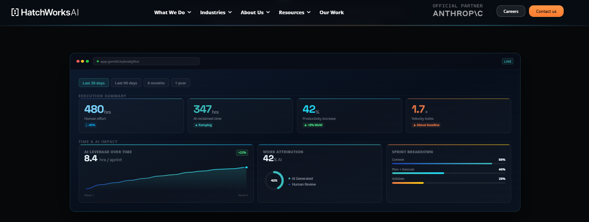Click the Week 4 axis label
The width and height of the screenshot is (589, 222).
coord(243,195)
